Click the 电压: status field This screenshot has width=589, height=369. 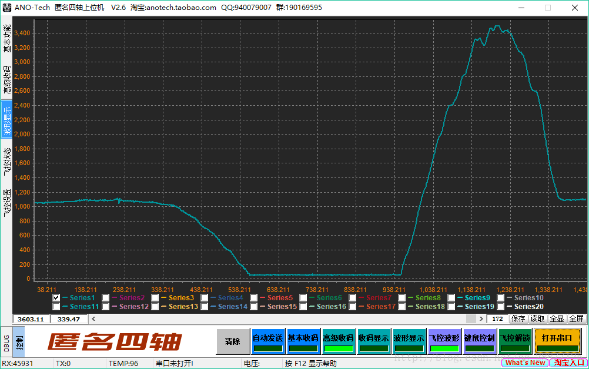coord(252,363)
